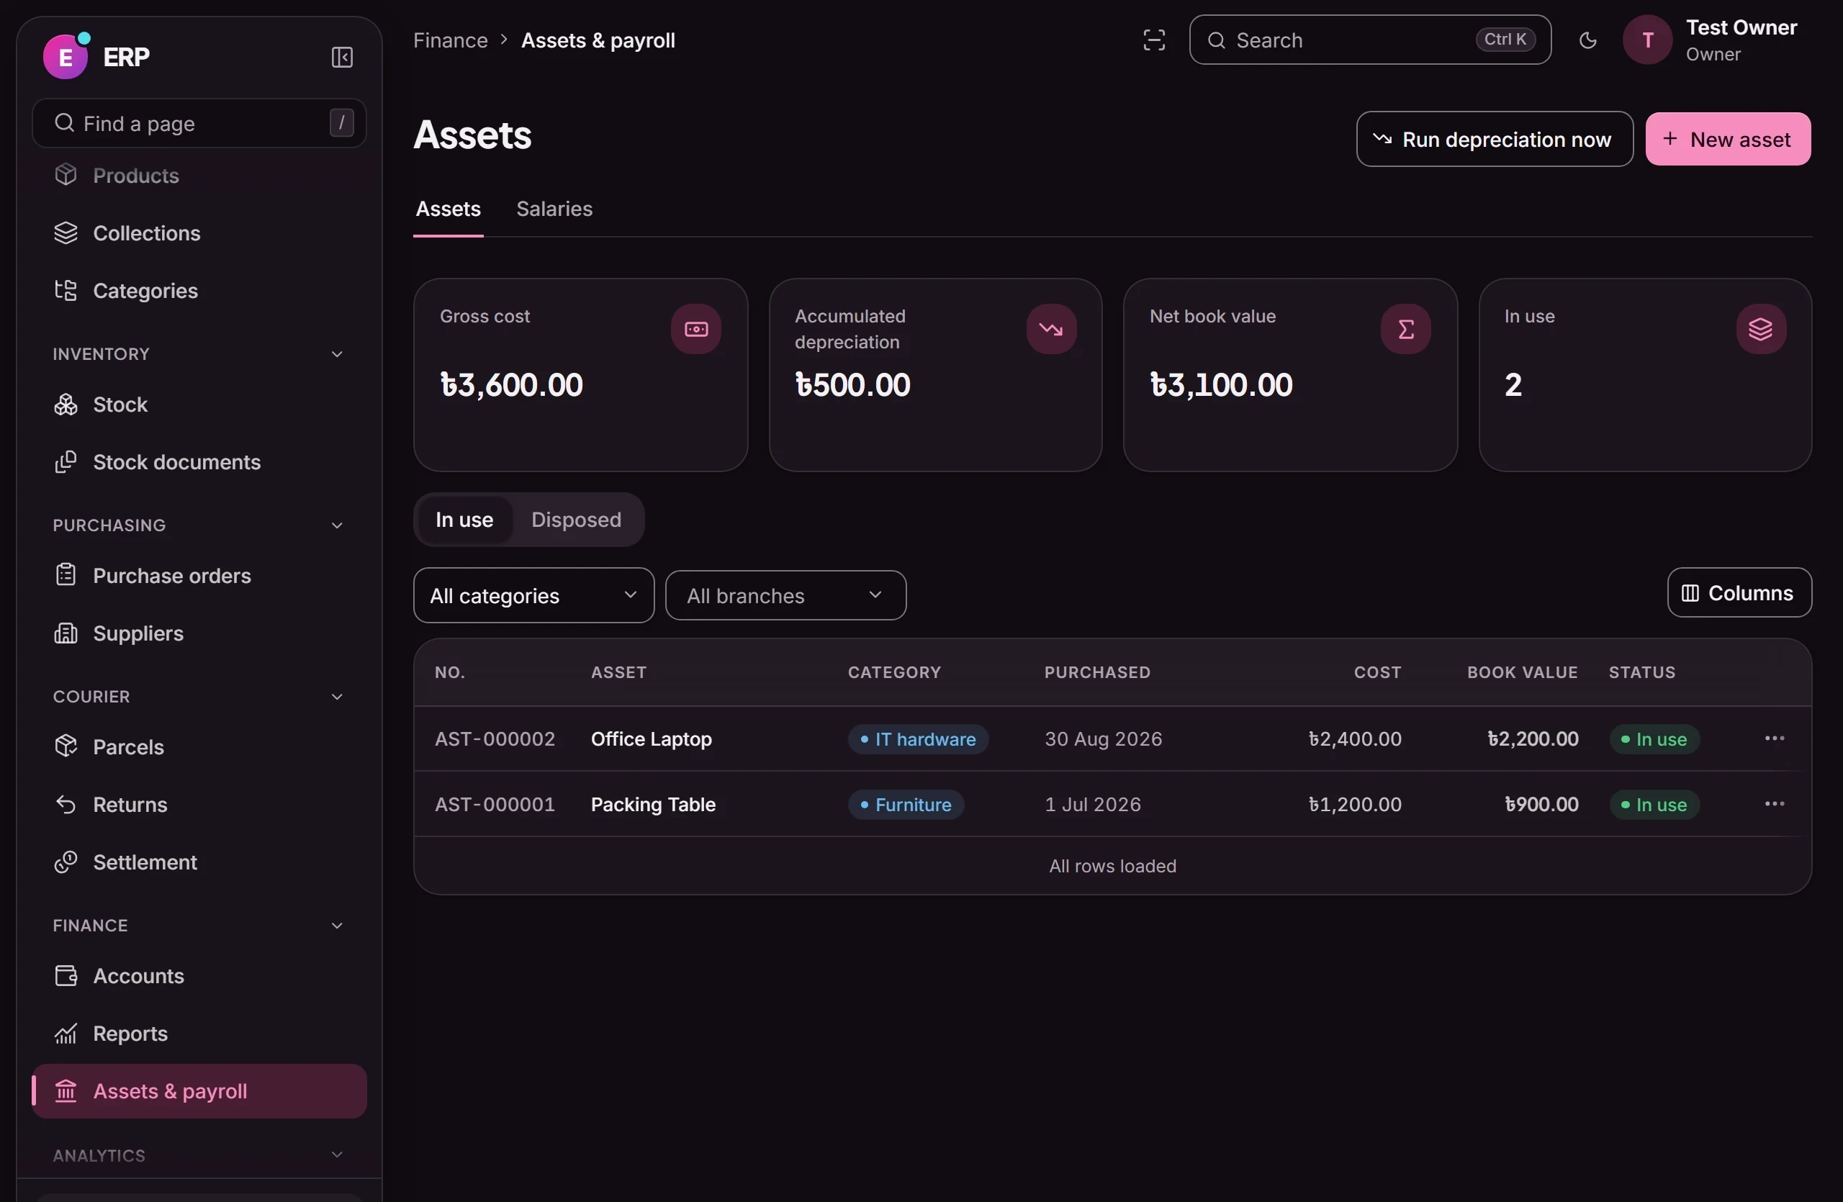Open the All categories dropdown
The height and width of the screenshot is (1202, 1843).
click(x=533, y=595)
